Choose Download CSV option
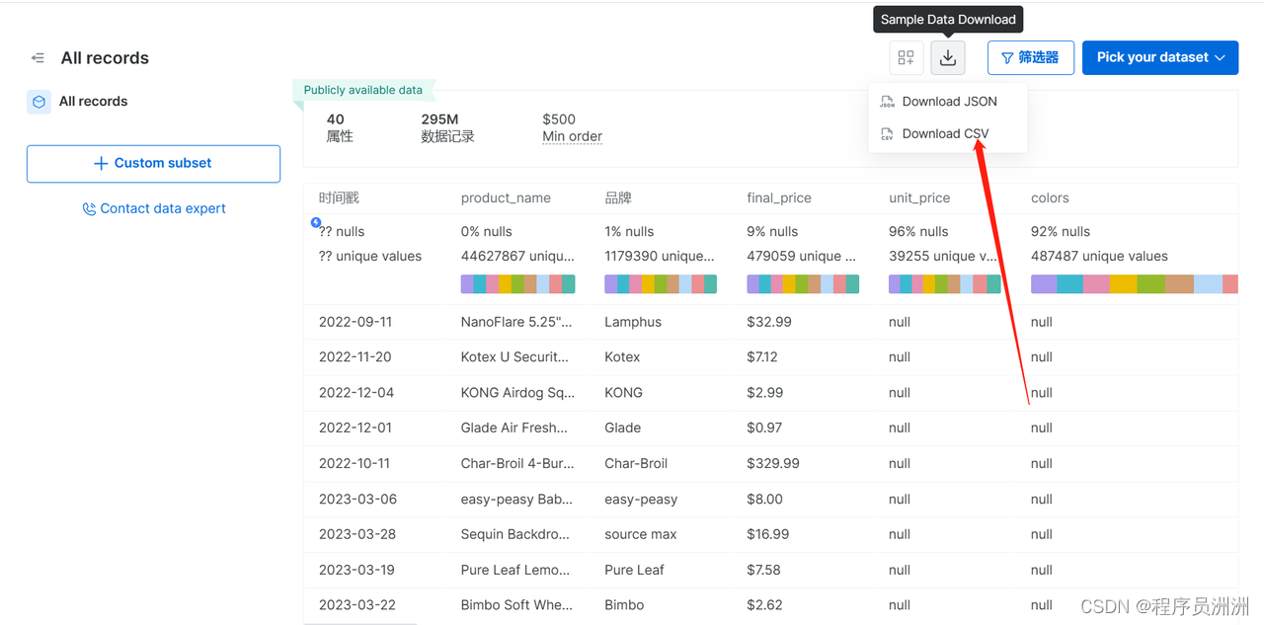 [x=945, y=134]
